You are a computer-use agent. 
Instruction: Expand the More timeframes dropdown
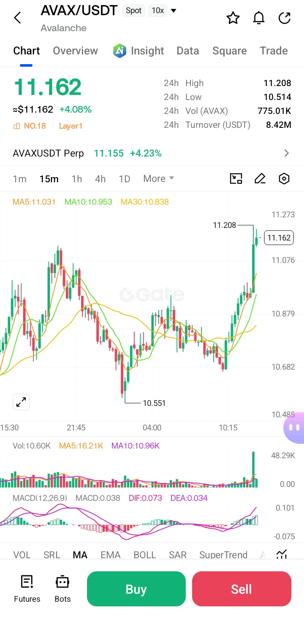(x=159, y=178)
